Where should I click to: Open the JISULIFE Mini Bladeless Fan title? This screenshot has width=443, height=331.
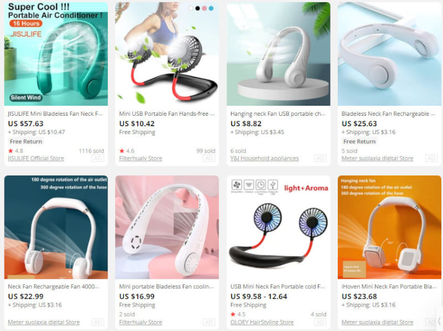(55, 114)
